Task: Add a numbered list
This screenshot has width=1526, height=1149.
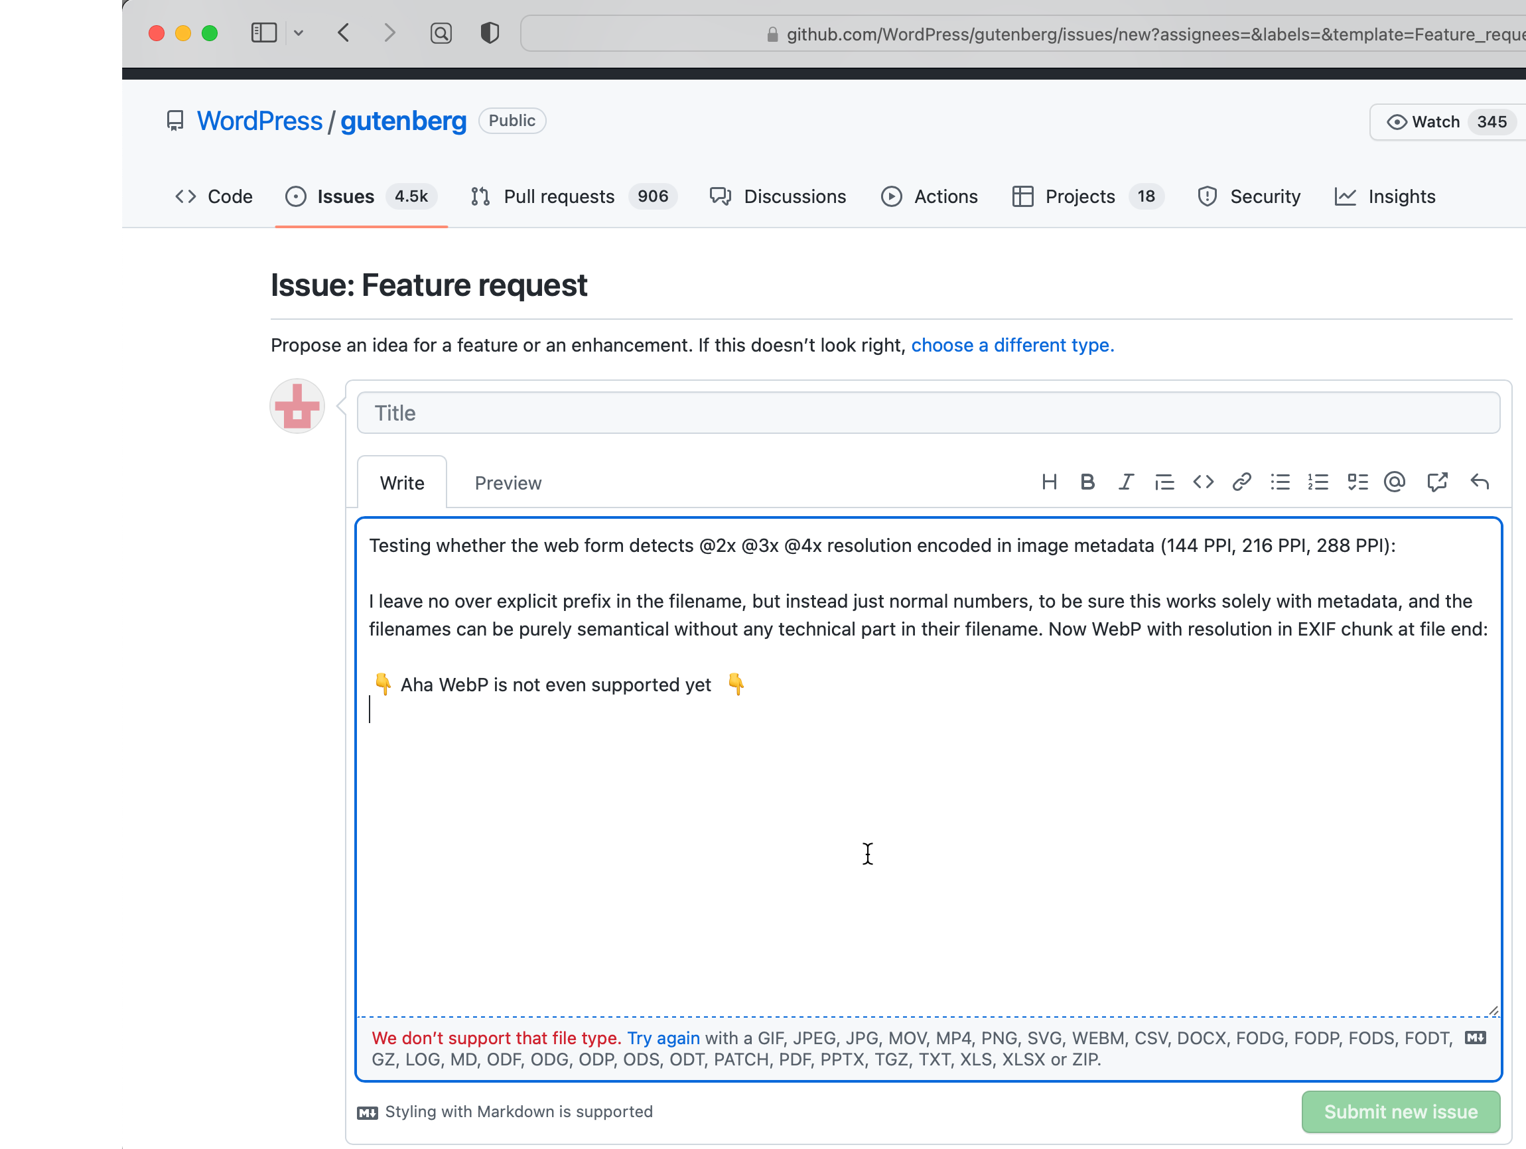Action: click(1318, 482)
